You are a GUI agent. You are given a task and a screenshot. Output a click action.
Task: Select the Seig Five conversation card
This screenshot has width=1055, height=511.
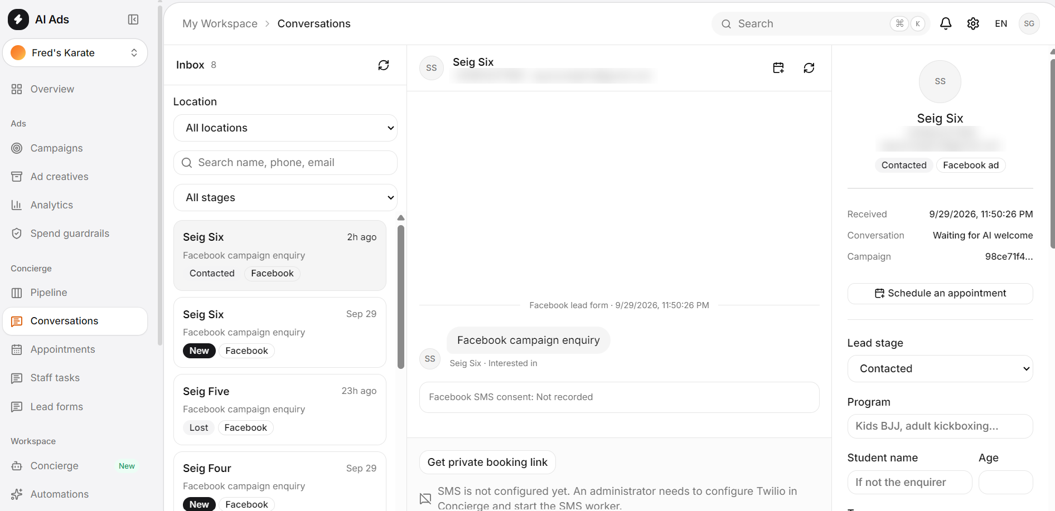click(280, 410)
